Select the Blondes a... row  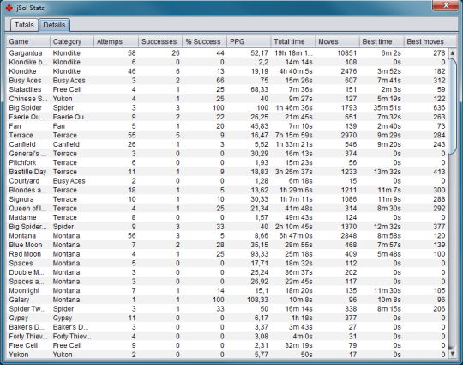[x=227, y=190]
